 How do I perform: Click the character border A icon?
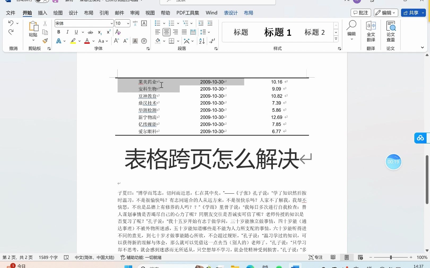pos(144,23)
